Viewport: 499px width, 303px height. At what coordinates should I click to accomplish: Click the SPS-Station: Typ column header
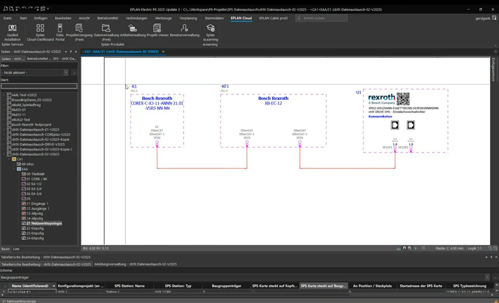[x=178, y=286]
